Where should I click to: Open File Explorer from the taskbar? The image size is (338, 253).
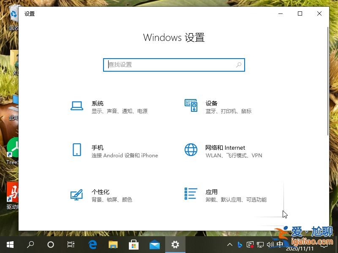pyautogui.click(x=112, y=245)
